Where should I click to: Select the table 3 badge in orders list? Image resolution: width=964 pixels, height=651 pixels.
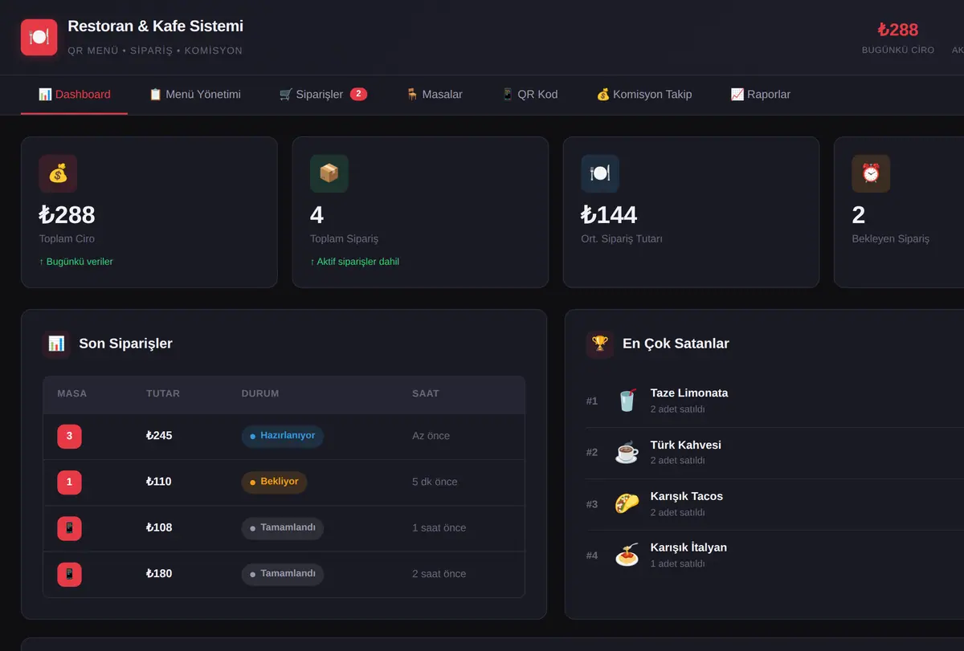[x=69, y=437]
